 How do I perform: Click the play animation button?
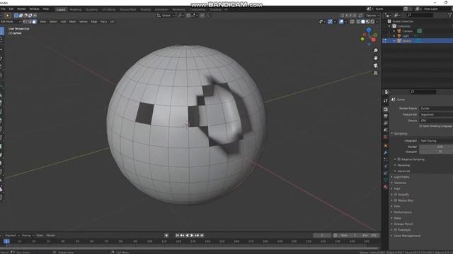click(x=192, y=235)
